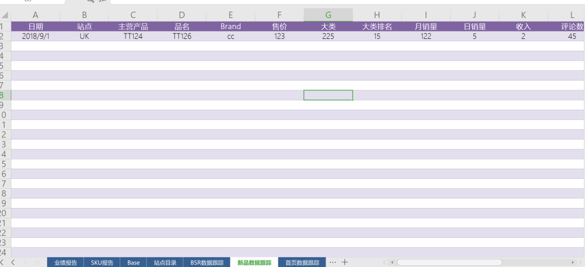Select column I header
The height and width of the screenshot is (267, 585).
tap(426, 15)
